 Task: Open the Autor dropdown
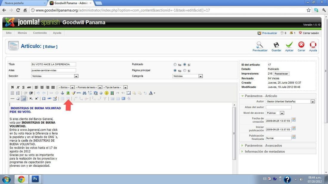(290, 102)
